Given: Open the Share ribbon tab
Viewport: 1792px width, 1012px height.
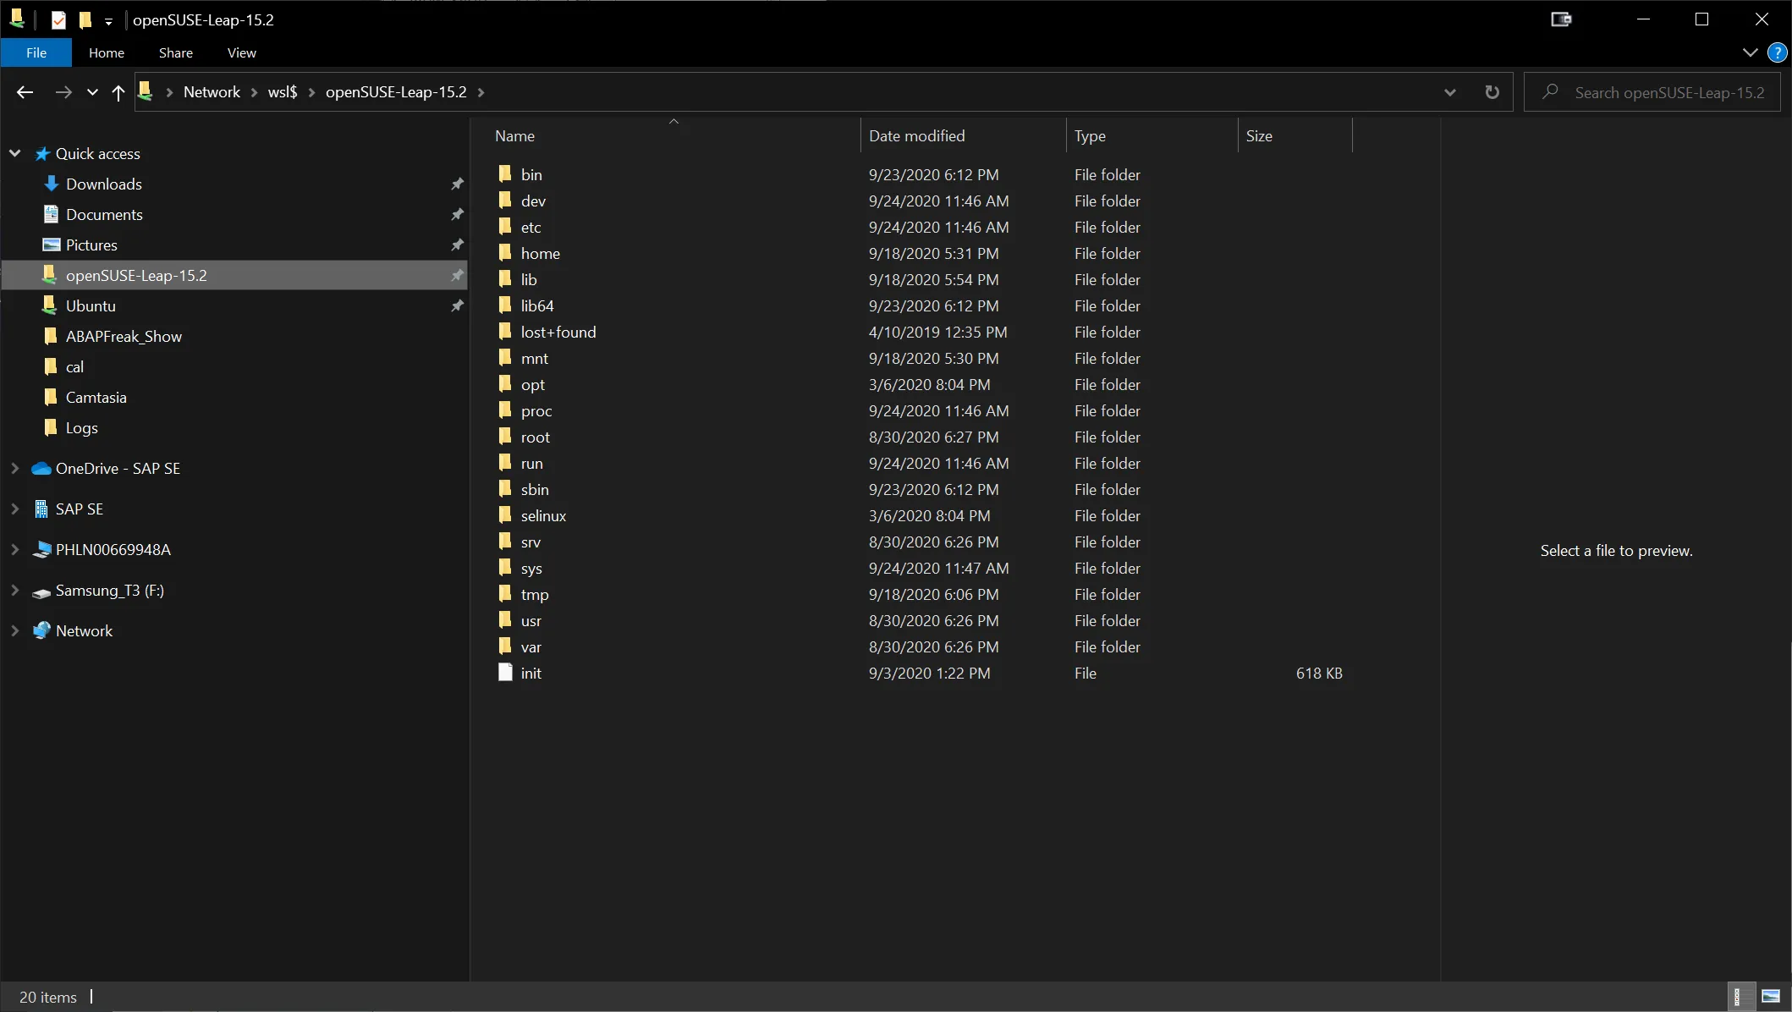Looking at the screenshot, I should click(175, 52).
